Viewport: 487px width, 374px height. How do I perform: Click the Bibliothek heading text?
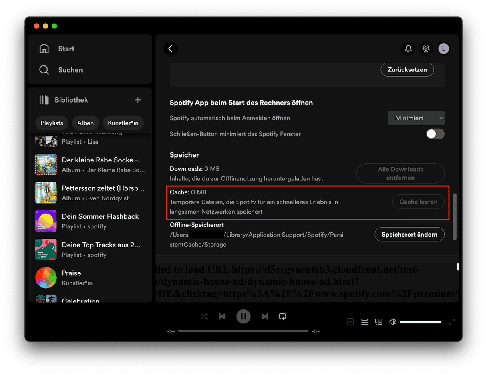71,100
